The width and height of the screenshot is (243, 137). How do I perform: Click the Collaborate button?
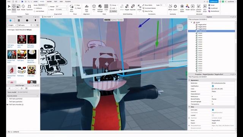pos(214,2)
